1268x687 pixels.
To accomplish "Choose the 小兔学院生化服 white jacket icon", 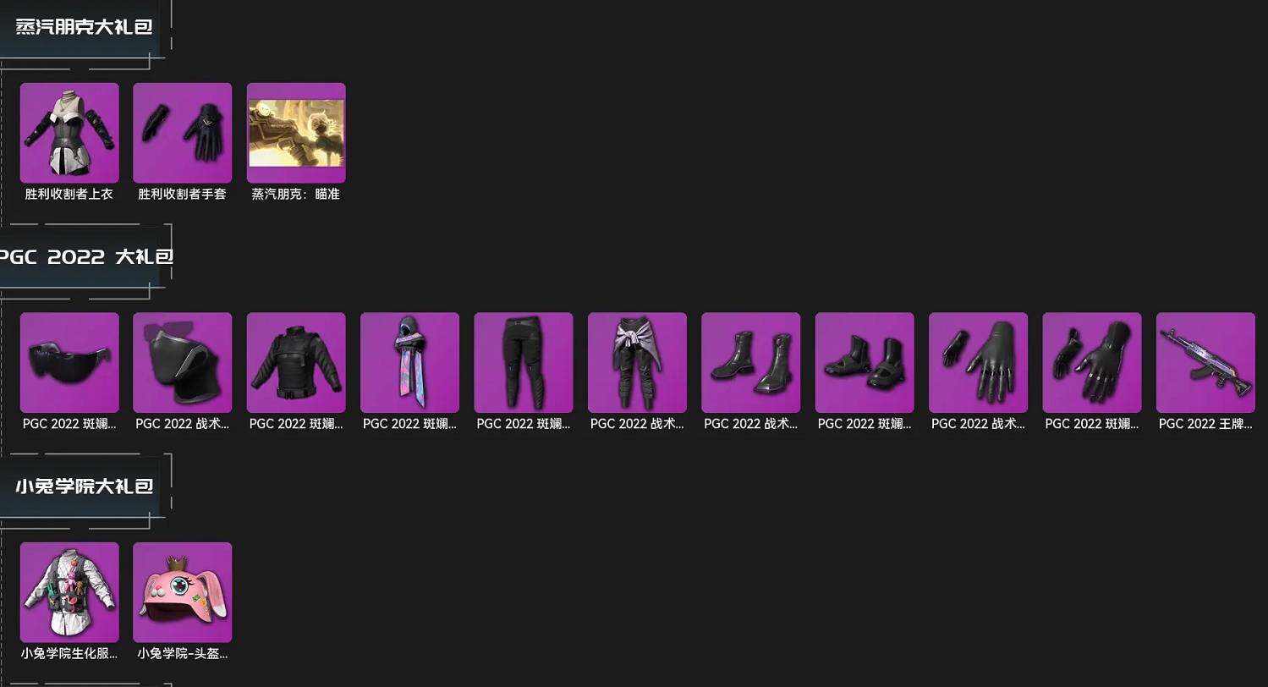I will pos(69,592).
